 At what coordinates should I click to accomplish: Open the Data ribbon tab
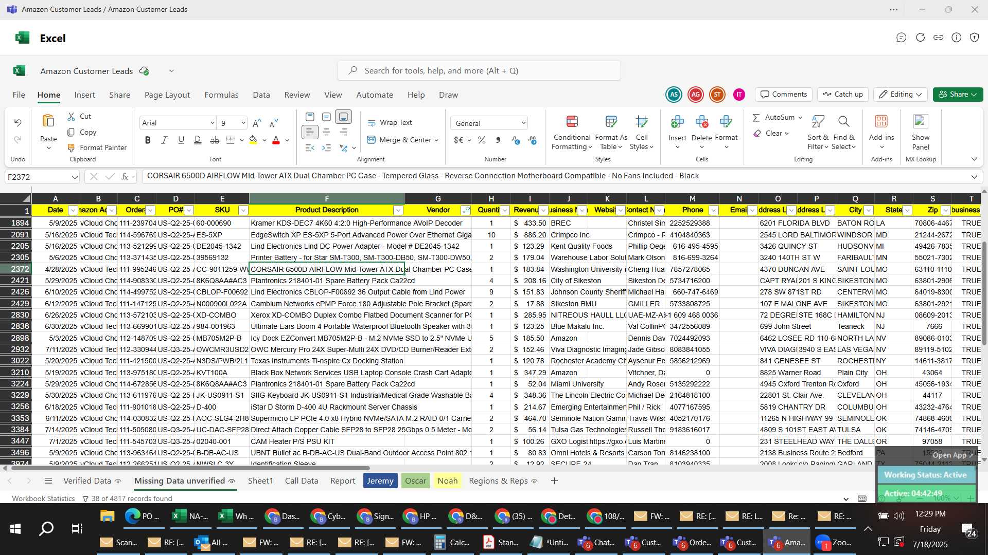pos(261,95)
